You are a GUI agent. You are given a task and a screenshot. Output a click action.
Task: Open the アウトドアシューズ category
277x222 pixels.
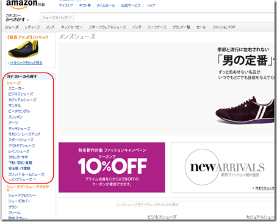pyautogui.click(x=21, y=146)
